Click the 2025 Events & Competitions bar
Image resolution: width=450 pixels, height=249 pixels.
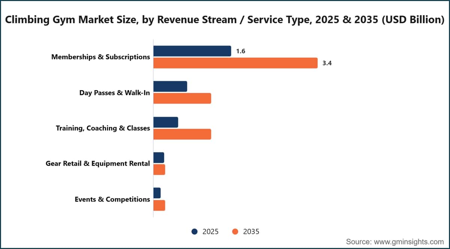coord(157,193)
